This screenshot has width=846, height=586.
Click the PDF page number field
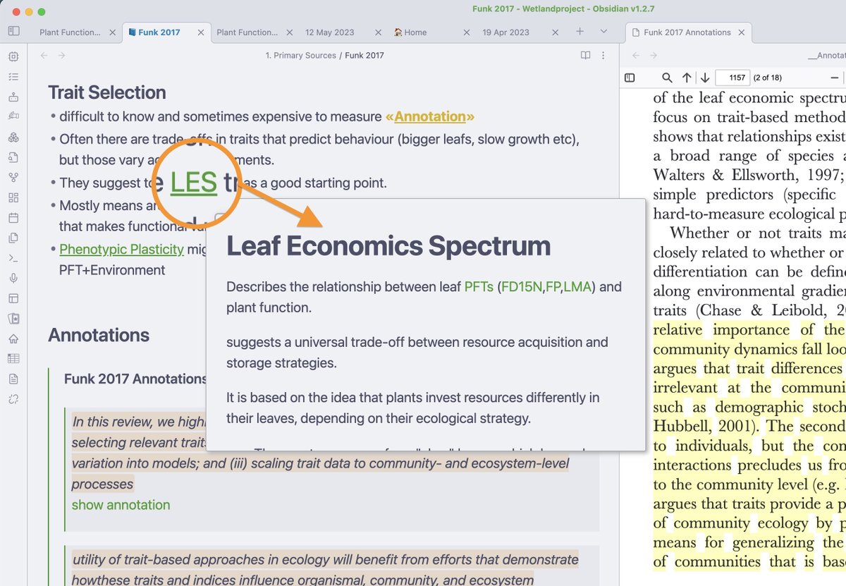click(732, 78)
